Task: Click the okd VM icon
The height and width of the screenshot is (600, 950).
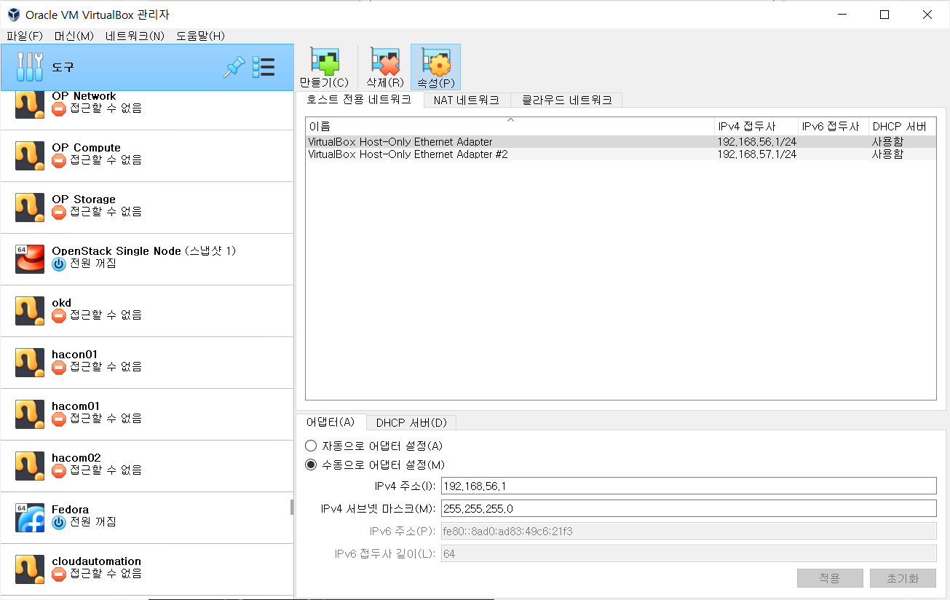Action: pos(30,311)
